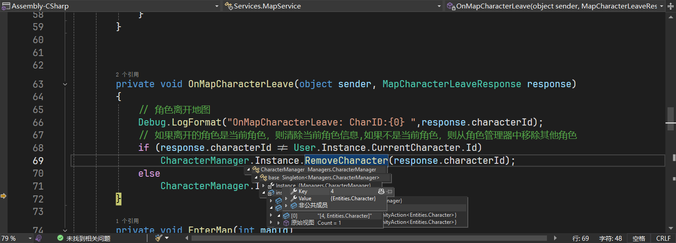
Task: Click the Copilot icon in Key row
Action: pos(381,191)
